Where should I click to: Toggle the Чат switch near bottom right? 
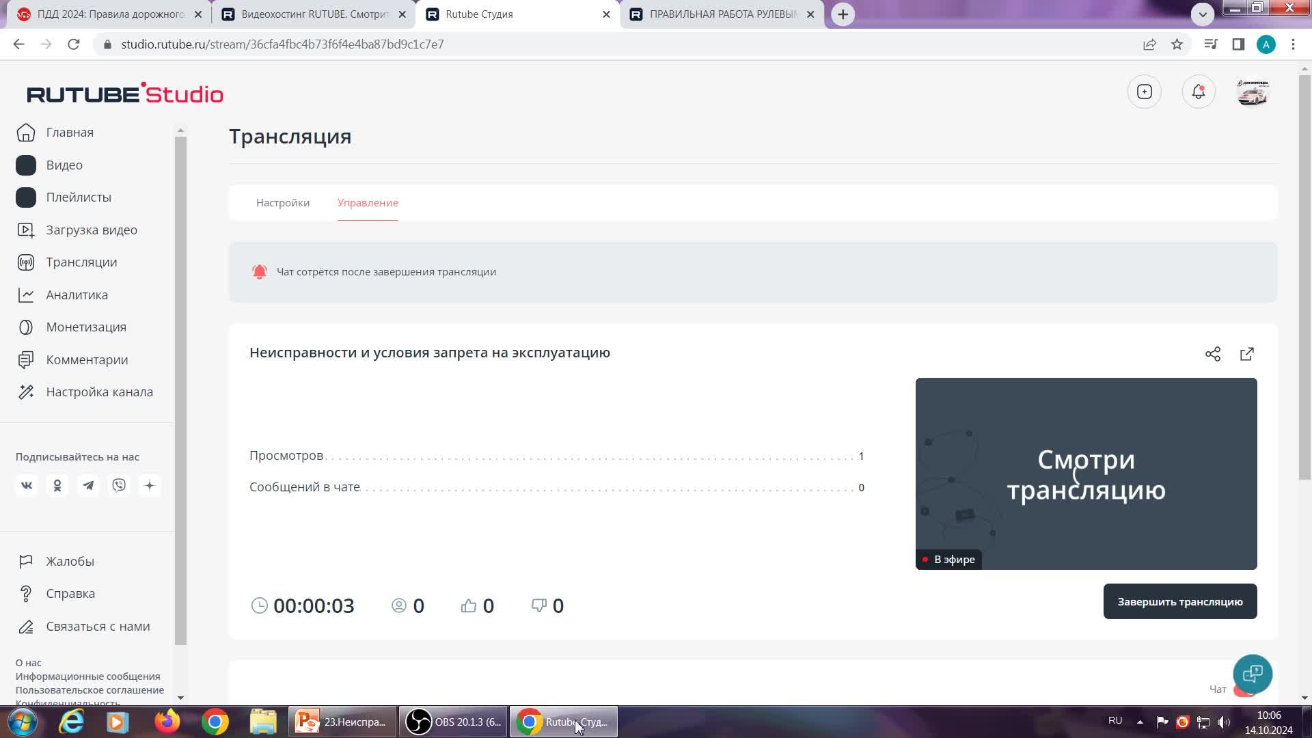[x=1243, y=689]
